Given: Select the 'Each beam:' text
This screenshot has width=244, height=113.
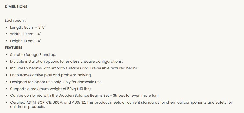Looking at the screenshot, I should 15,20.
